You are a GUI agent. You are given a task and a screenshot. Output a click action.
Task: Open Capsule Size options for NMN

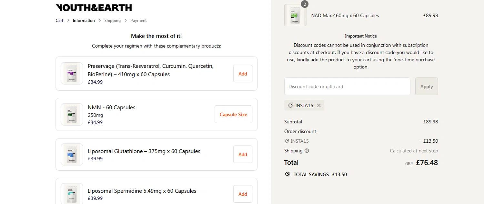click(233, 114)
